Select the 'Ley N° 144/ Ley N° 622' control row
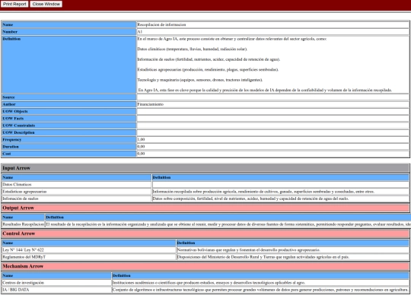 pos(205,250)
